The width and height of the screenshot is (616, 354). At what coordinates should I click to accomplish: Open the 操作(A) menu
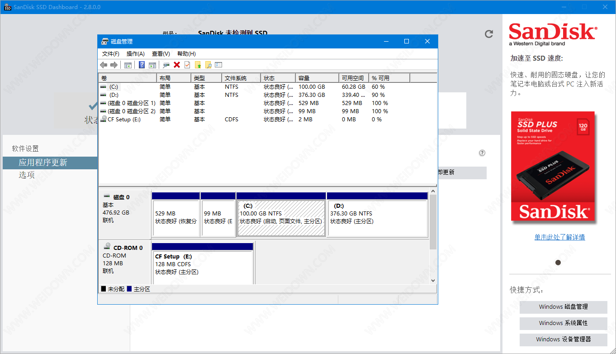pos(136,53)
